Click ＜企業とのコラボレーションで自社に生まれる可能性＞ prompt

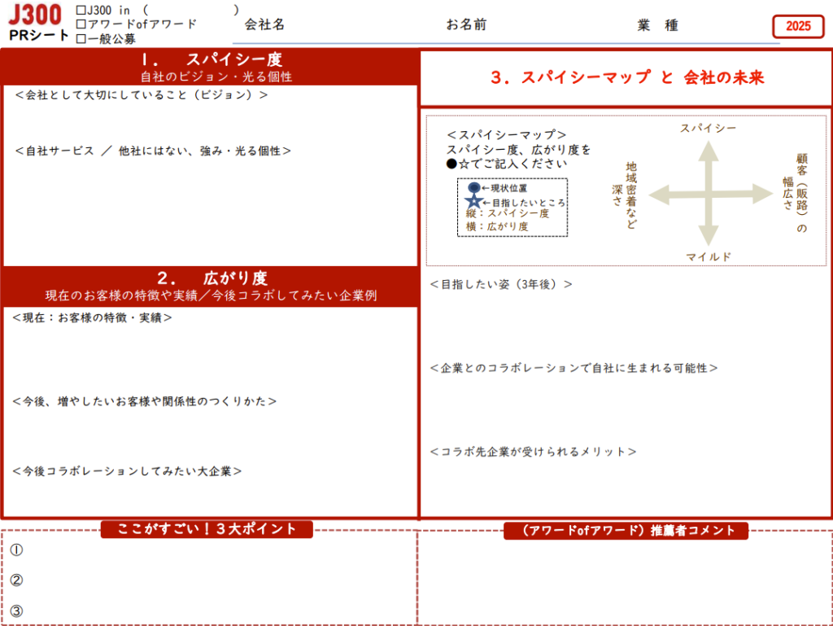(x=574, y=368)
